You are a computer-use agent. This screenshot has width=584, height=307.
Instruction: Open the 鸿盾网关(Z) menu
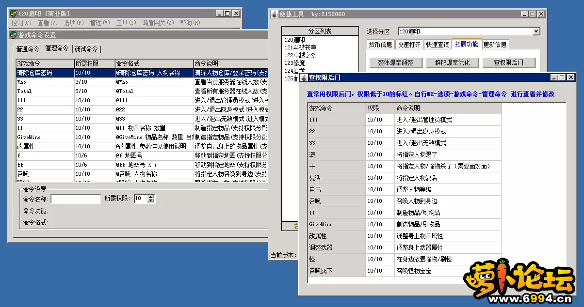click(158, 23)
